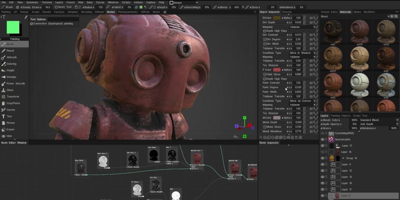400x200 pixels.
Task: Select the wd10 wood material thumbnail
Action: point(360,32)
